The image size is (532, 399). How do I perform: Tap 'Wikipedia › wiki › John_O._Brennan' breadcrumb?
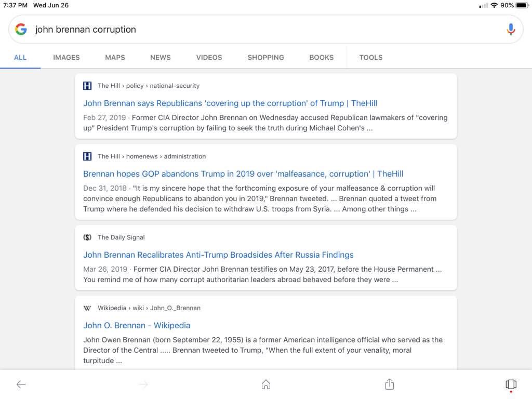pos(149,308)
